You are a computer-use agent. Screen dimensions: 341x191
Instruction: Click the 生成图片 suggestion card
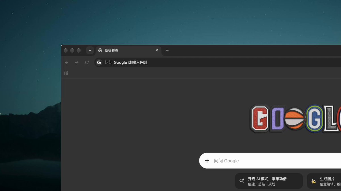click(x=324, y=181)
